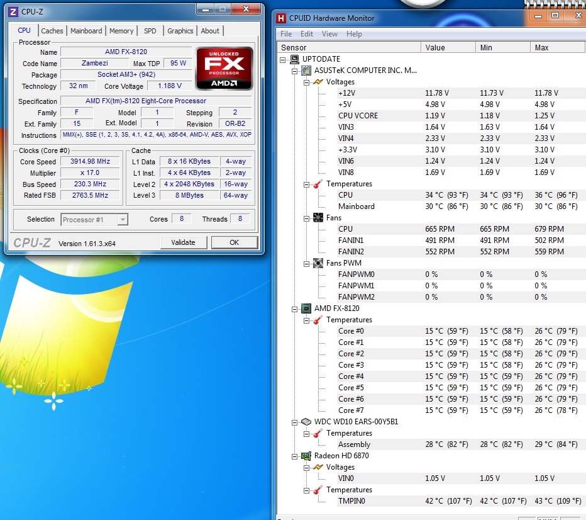Collapse the UPTODATE root node
Image resolution: width=586 pixels, height=520 pixels.
click(283, 59)
